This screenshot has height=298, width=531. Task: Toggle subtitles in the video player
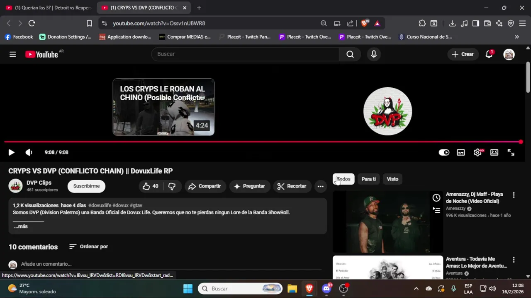461,152
